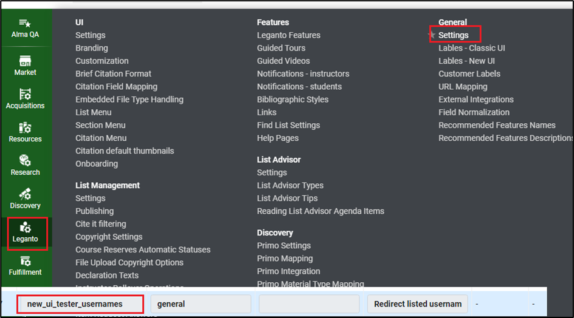Select the Leganto sidebar section
Viewport: 574px width, 318px height.
(25, 232)
